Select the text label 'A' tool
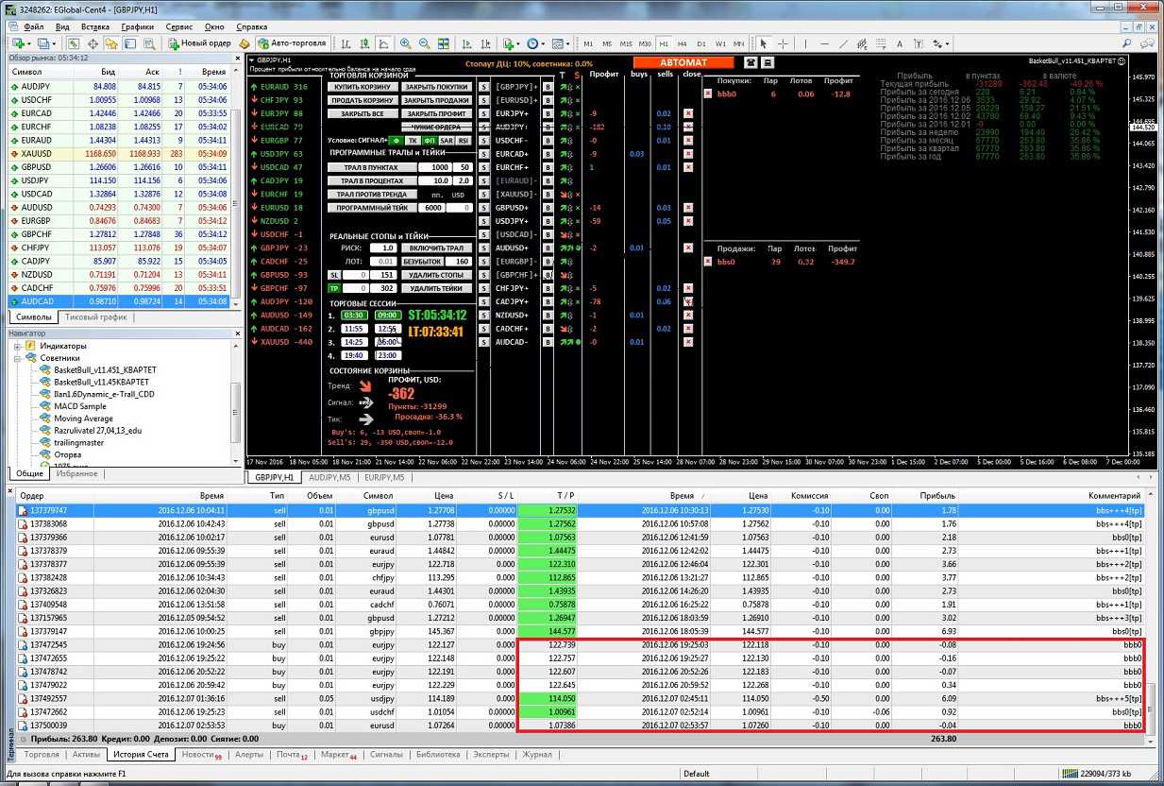This screenshot has width=1164, height=786. click(900, 43)
